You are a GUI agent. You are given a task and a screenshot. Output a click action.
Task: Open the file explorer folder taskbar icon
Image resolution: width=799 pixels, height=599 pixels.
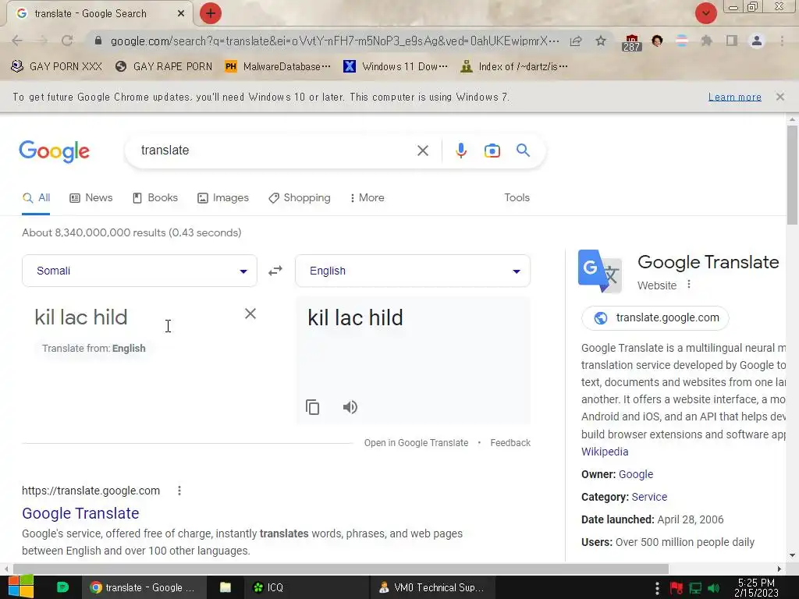point(225,587)
